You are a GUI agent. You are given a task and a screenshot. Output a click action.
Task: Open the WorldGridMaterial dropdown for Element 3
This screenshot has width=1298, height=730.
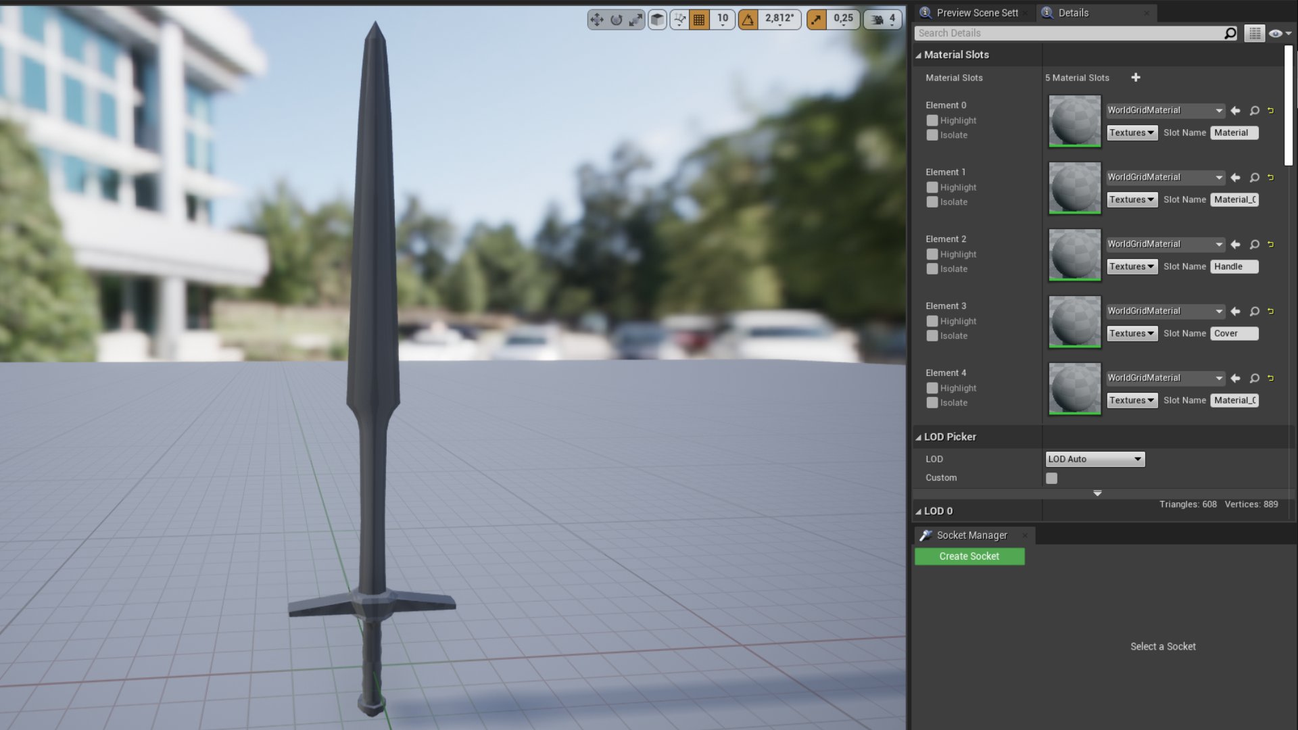[1165, 311]
